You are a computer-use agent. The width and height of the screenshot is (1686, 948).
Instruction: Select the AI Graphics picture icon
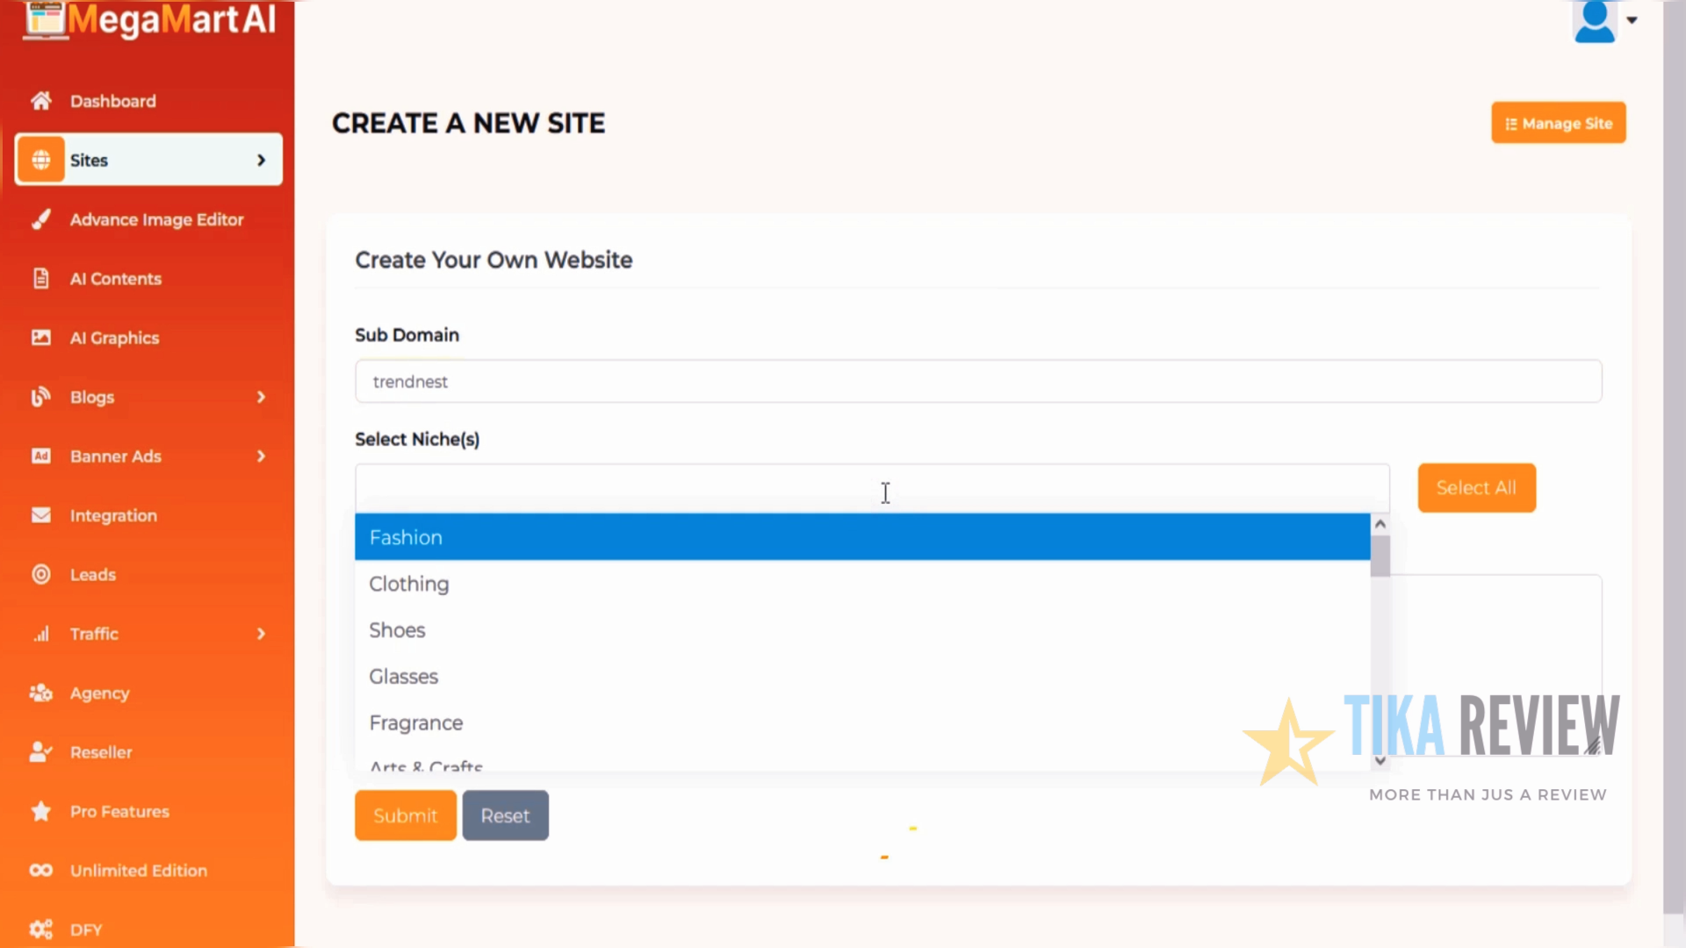point(41,338)
